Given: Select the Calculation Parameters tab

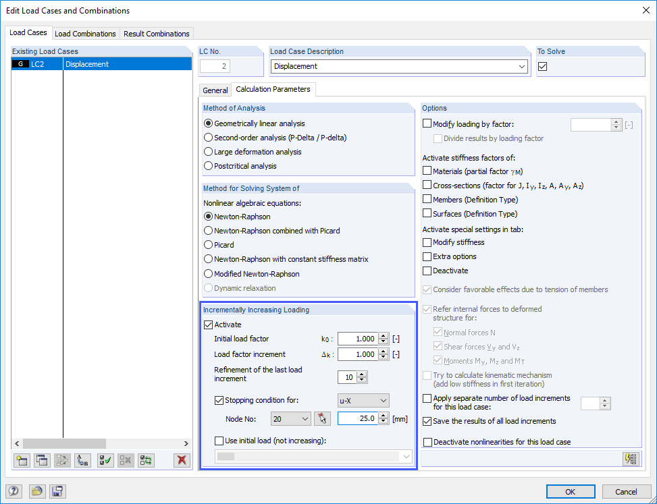Looking at the screenshot, I should (273, 89).
